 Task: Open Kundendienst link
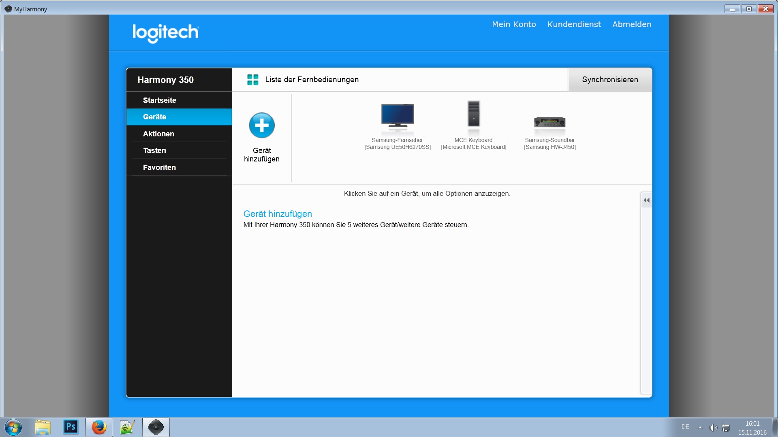pyautogui.click(x=574, y=24)
